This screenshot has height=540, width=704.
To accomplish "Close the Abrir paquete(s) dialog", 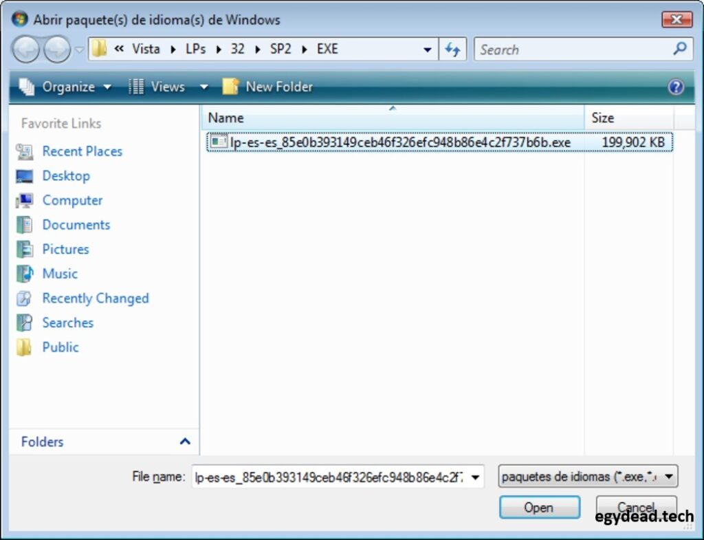I will (677, 19).
